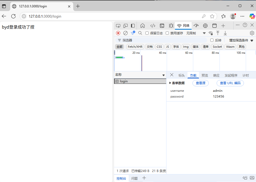
Task: Filter by CSS requests
Action: [x=159, y=47]
